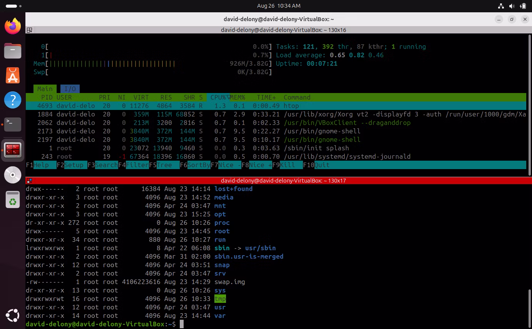The image size is (532, 329).
Task: Click the Terminal dock icon
Action: tap(13, 125)
